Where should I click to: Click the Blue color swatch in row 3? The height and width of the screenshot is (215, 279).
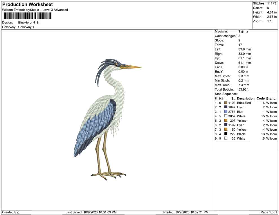click(226, 111)
